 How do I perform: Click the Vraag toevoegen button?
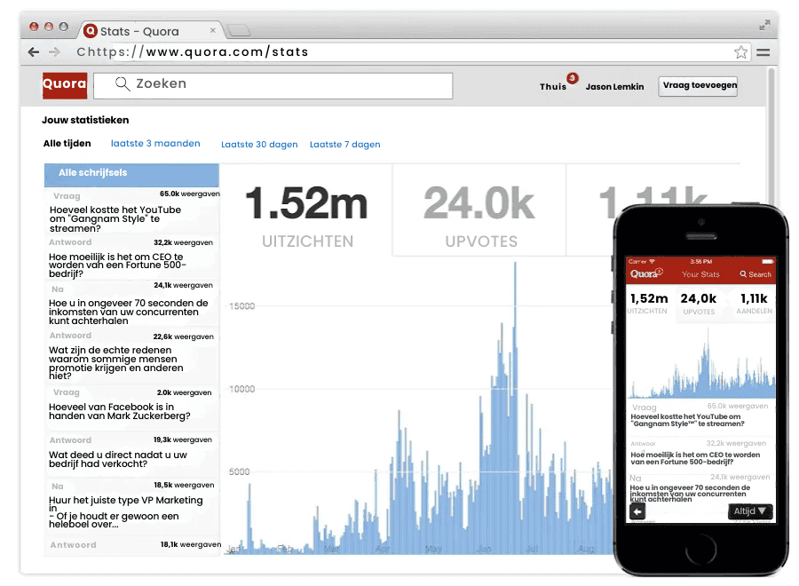pos(698,86)
